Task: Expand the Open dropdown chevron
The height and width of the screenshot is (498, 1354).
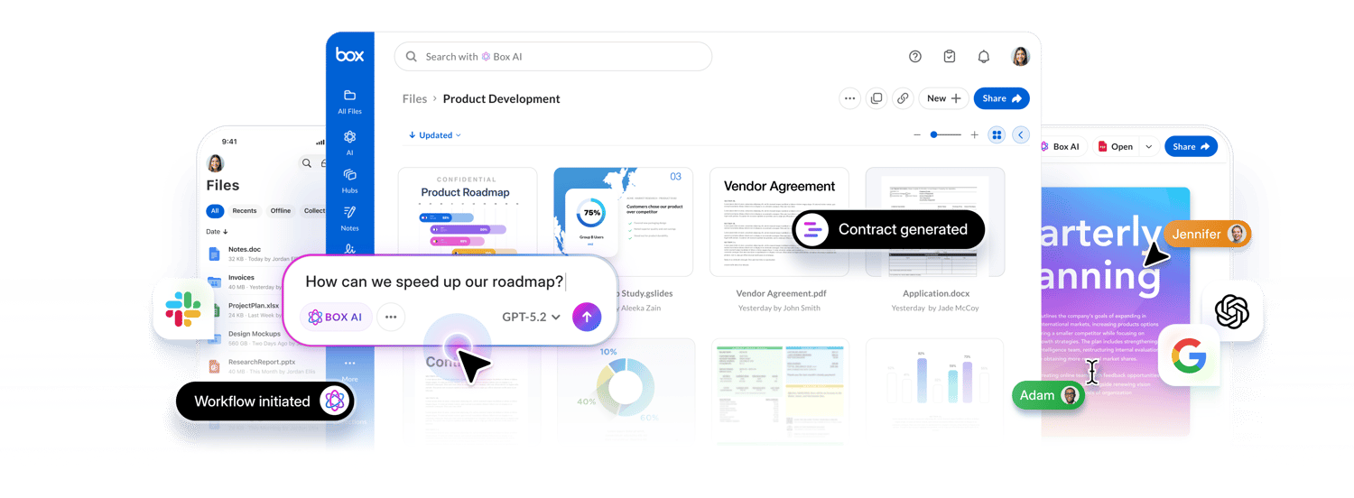Action: pos(1148,147)
